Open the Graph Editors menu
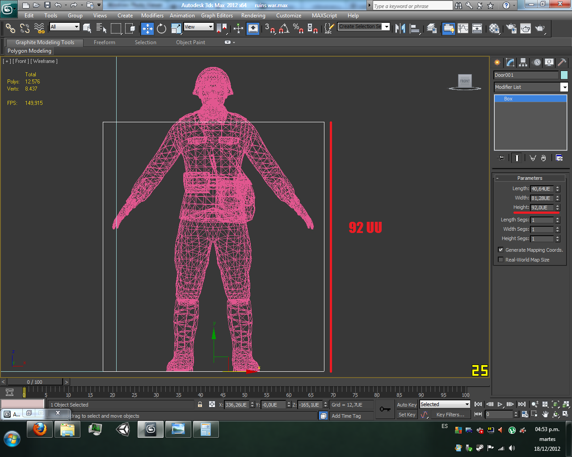Image resolution: width=572 pixels, height=457 pixels. tap(217, 16)
